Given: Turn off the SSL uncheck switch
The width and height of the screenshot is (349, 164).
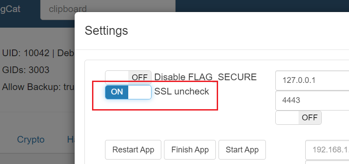Looking at the screenshot, I should point(128,92).
